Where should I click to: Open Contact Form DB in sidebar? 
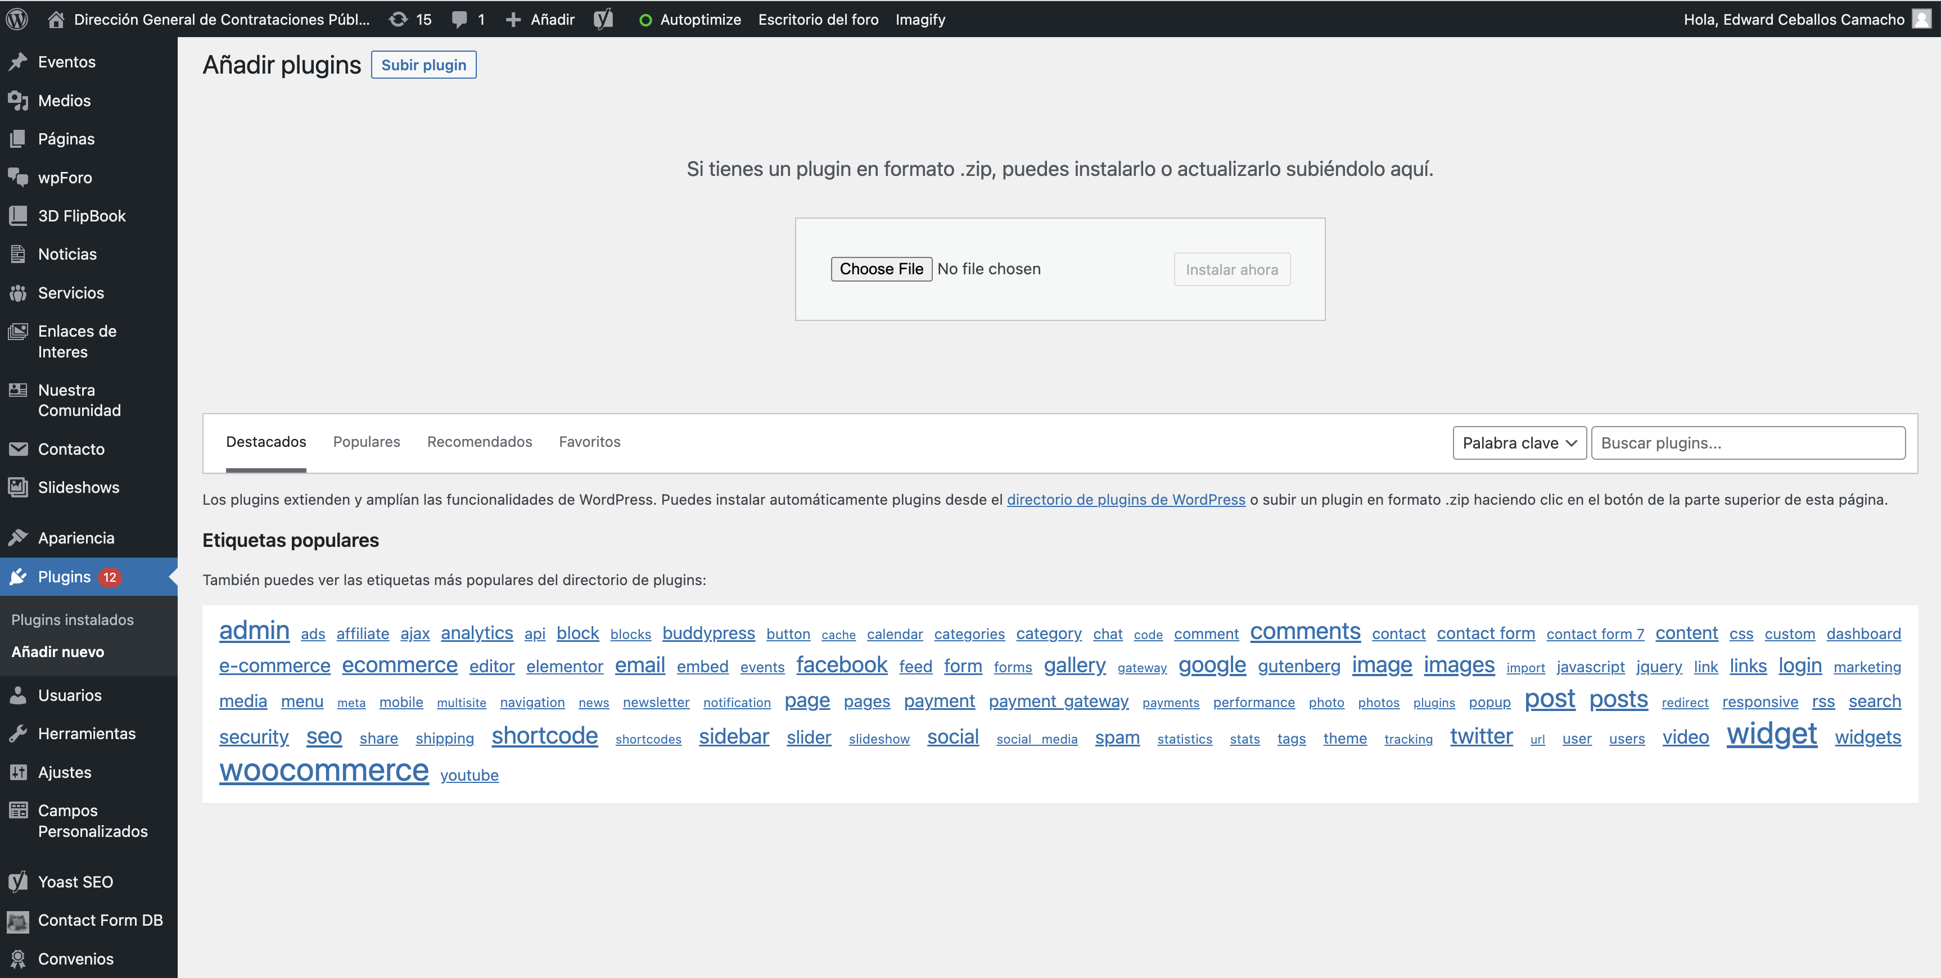100,920
